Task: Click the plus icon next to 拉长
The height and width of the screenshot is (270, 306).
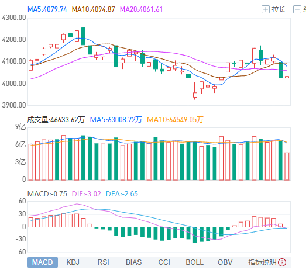Action: (x=266, y=9)
